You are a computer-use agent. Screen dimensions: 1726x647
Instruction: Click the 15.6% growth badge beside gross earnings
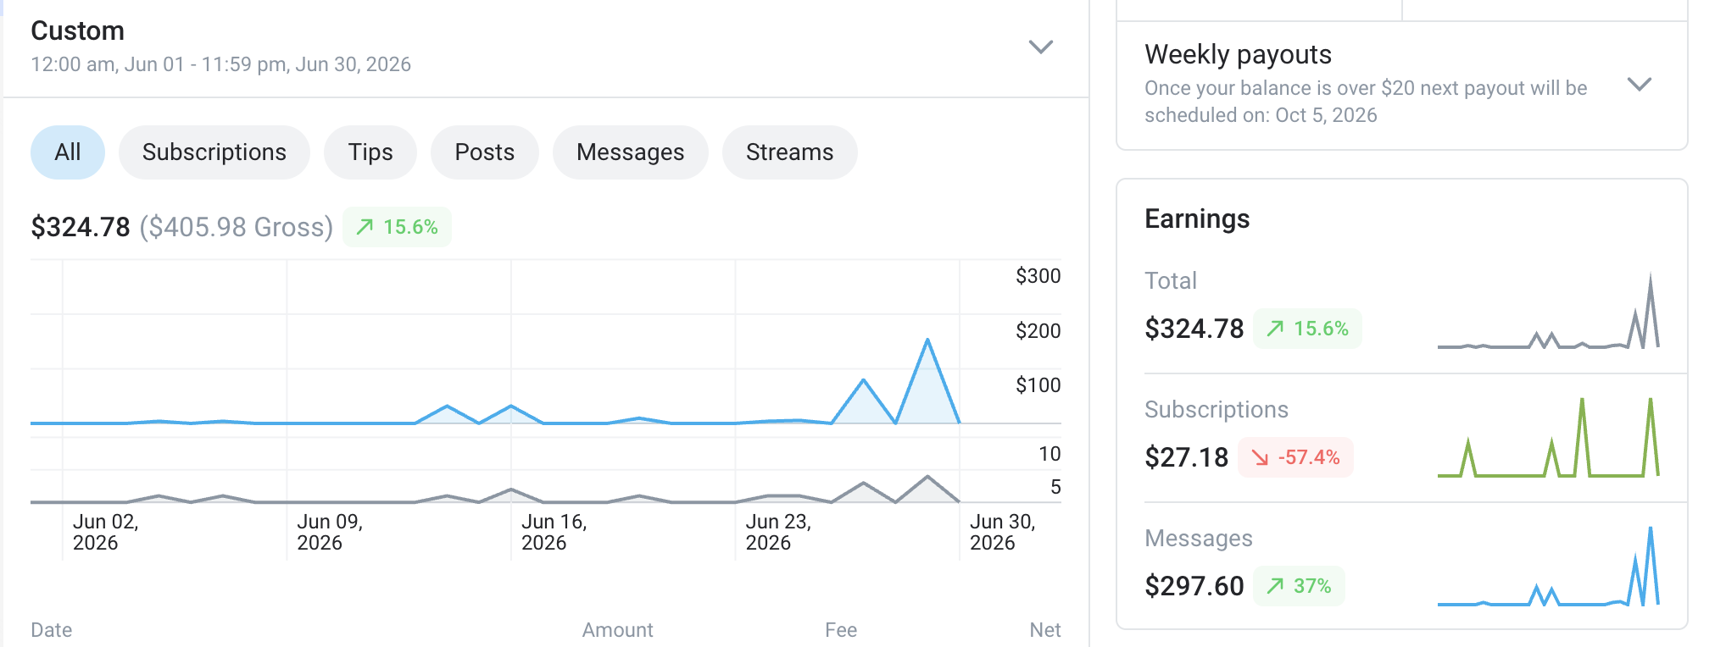397,227
